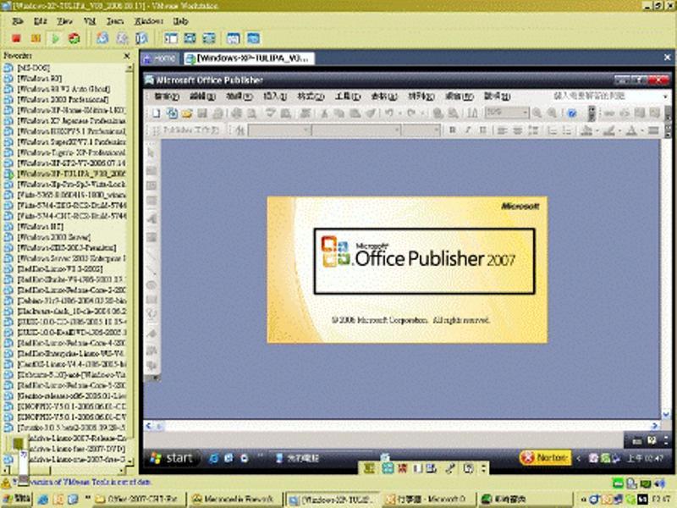Reset the VM using the red-green reset icon
Image resolution: width=677 pixels, height=508 pixels.
74,38
